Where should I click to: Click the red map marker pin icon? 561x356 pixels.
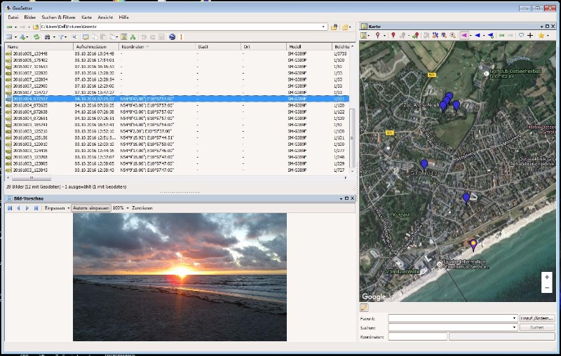(393, 35)
